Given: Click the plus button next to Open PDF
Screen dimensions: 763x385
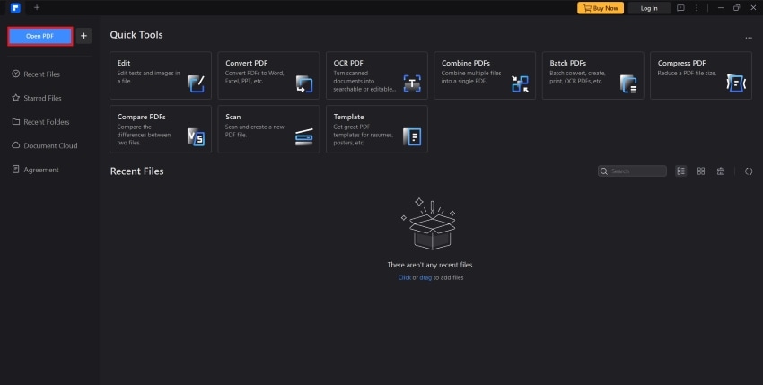Looking at the screenshot, I should [83, 36].
